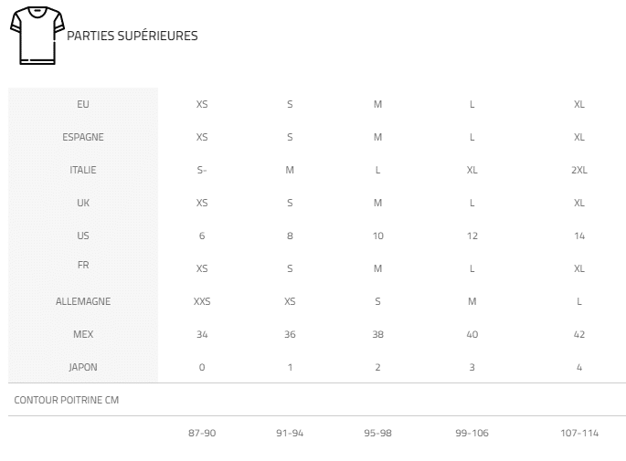This screenshot has height=461, width=626.
Task: Click the S- cell in Italie row
Action: pyautogui.click(x=202, y=171)
